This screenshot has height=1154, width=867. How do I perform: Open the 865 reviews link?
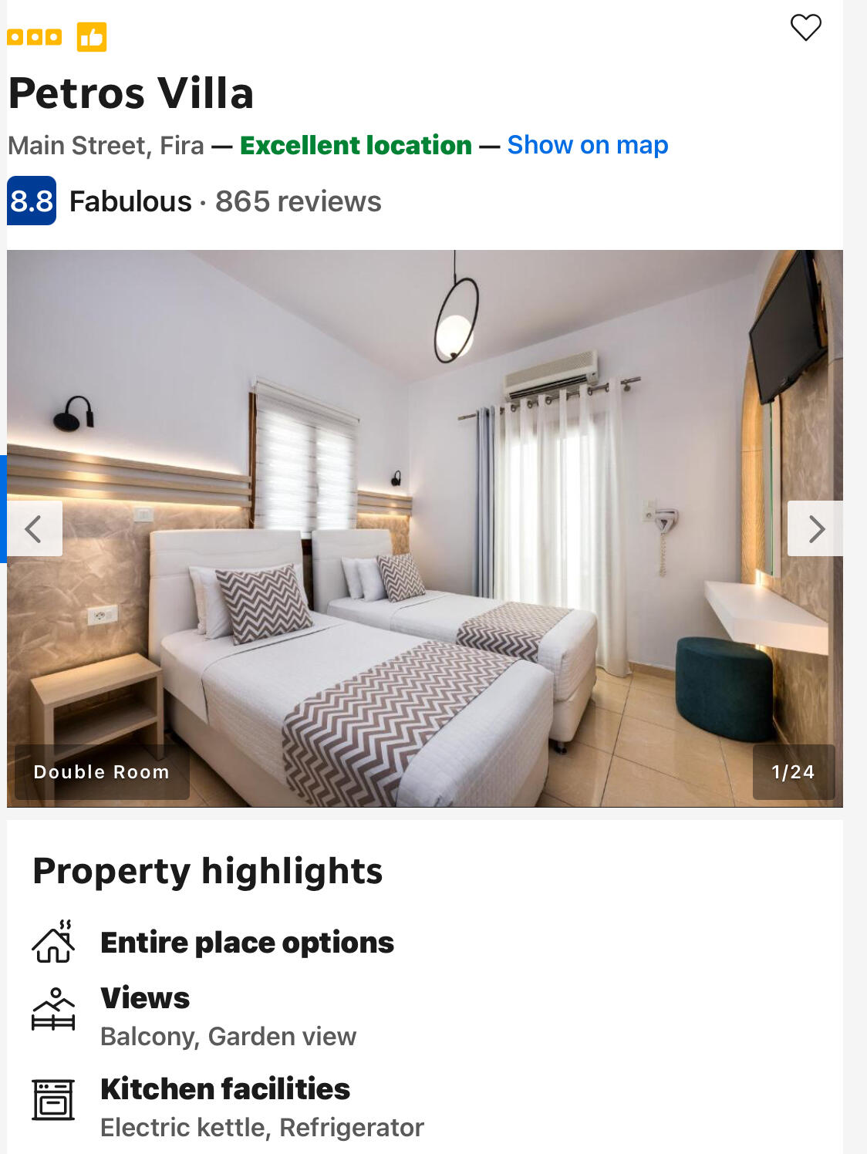pyautogui.click(x=299, y=201)
